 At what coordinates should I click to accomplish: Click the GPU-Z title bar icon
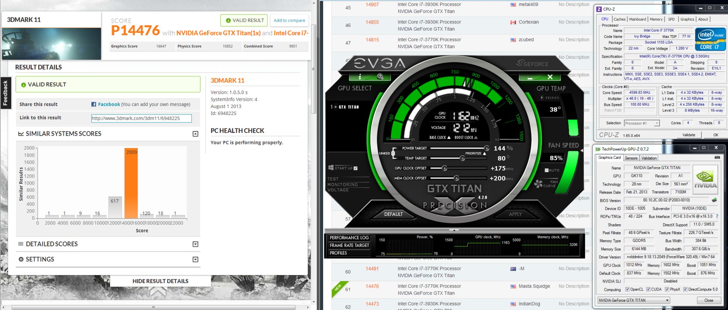(x=598, y=149)
